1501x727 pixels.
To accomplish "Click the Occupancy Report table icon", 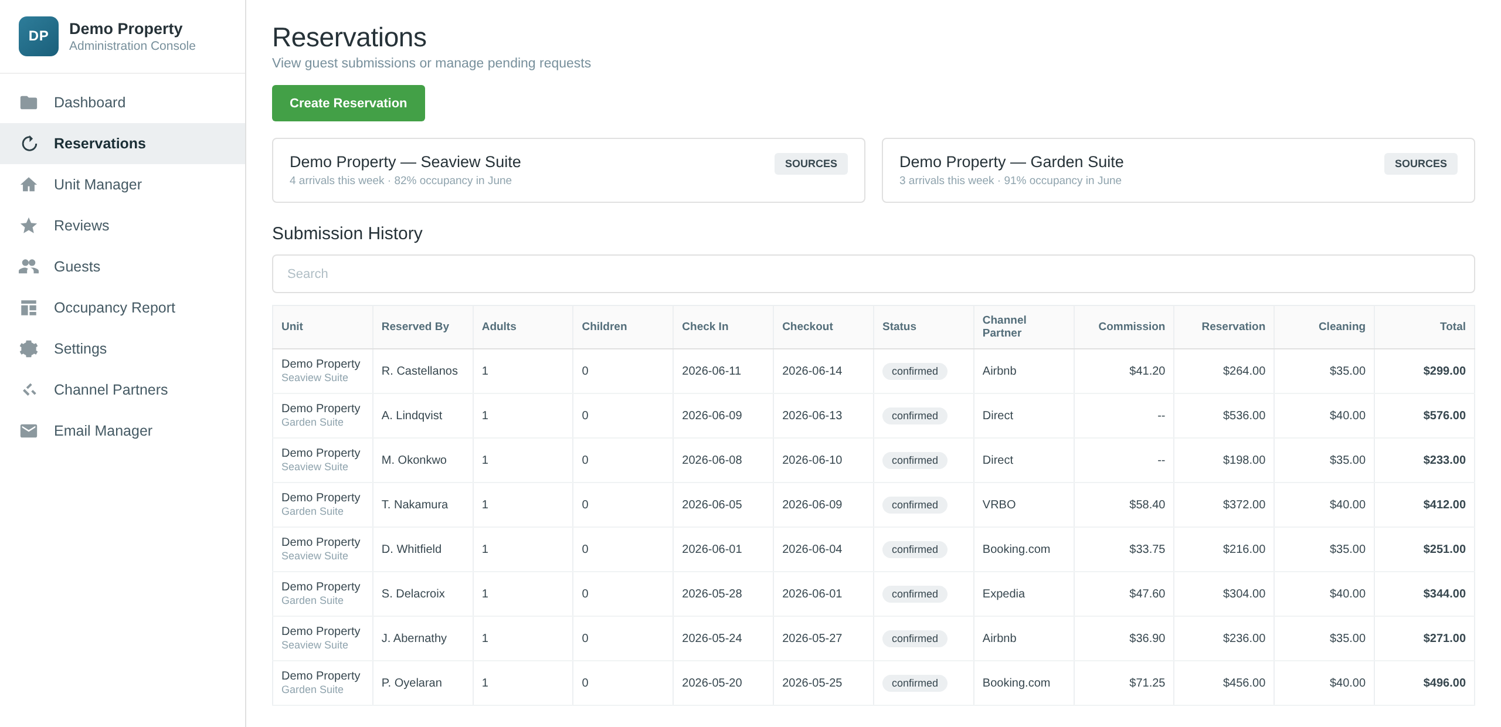I will click(29, 308).
